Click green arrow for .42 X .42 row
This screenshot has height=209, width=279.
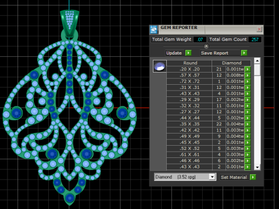tap(248, 130)
